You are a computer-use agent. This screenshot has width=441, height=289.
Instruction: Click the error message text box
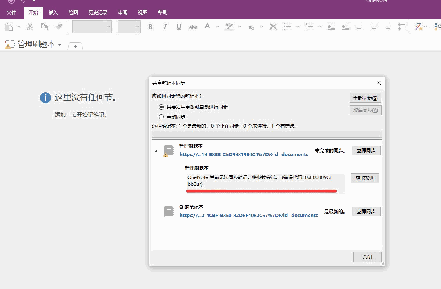coord(265,184)
